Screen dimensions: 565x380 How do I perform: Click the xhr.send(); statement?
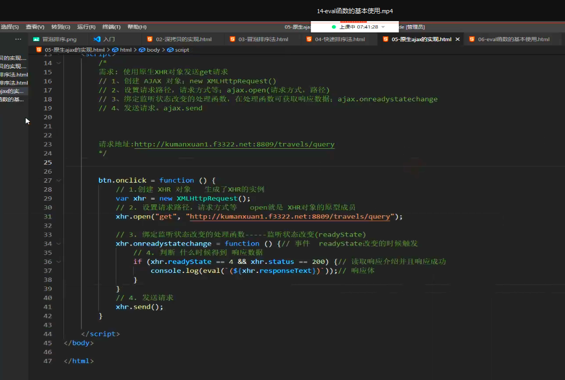(x=139, y=307)
